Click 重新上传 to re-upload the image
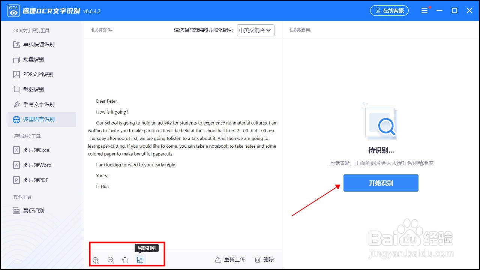 [x=230, y=259]
